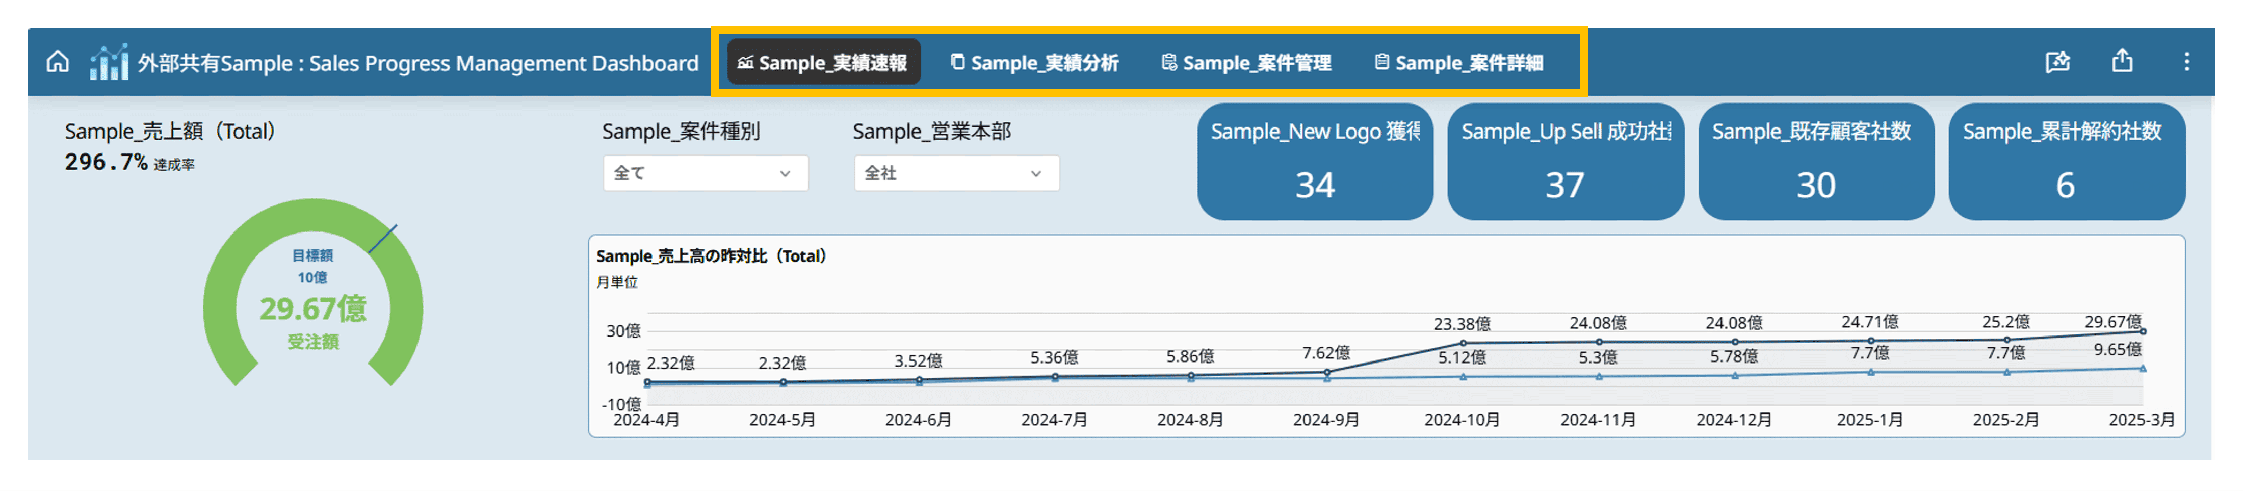
Task: Select the Sample_累計解約社数 card showing 6
Action: pos(2066,162)
